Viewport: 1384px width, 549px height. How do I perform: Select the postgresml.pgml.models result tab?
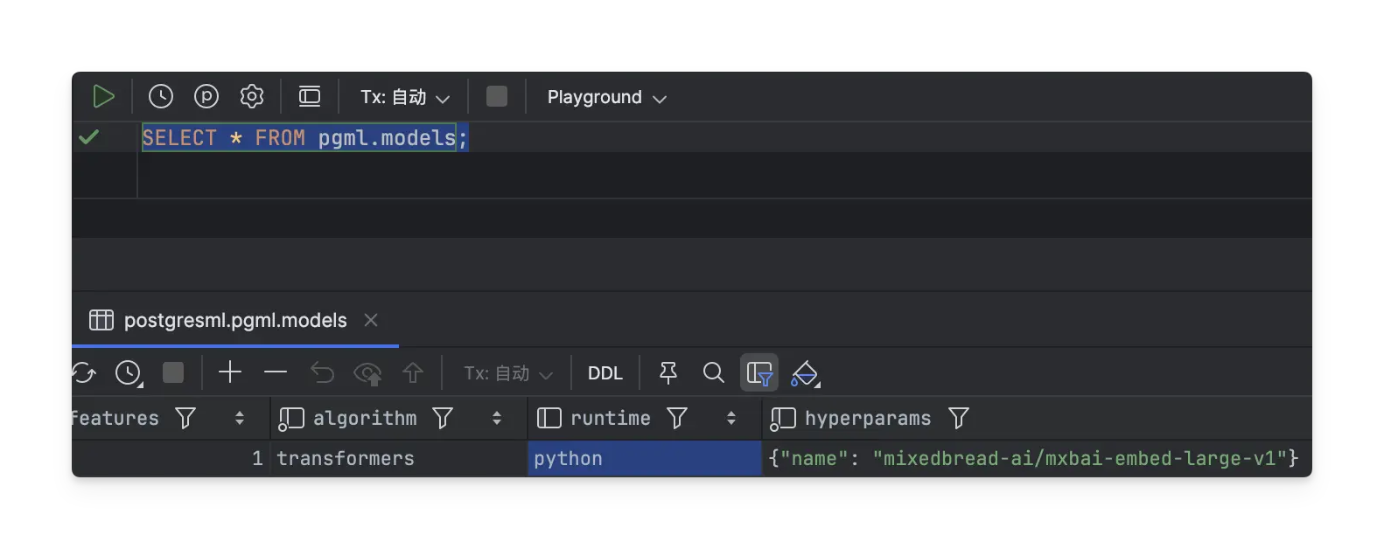[234, 321]
